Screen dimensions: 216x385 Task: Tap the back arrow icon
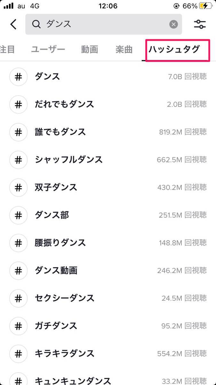pos(13,24)
